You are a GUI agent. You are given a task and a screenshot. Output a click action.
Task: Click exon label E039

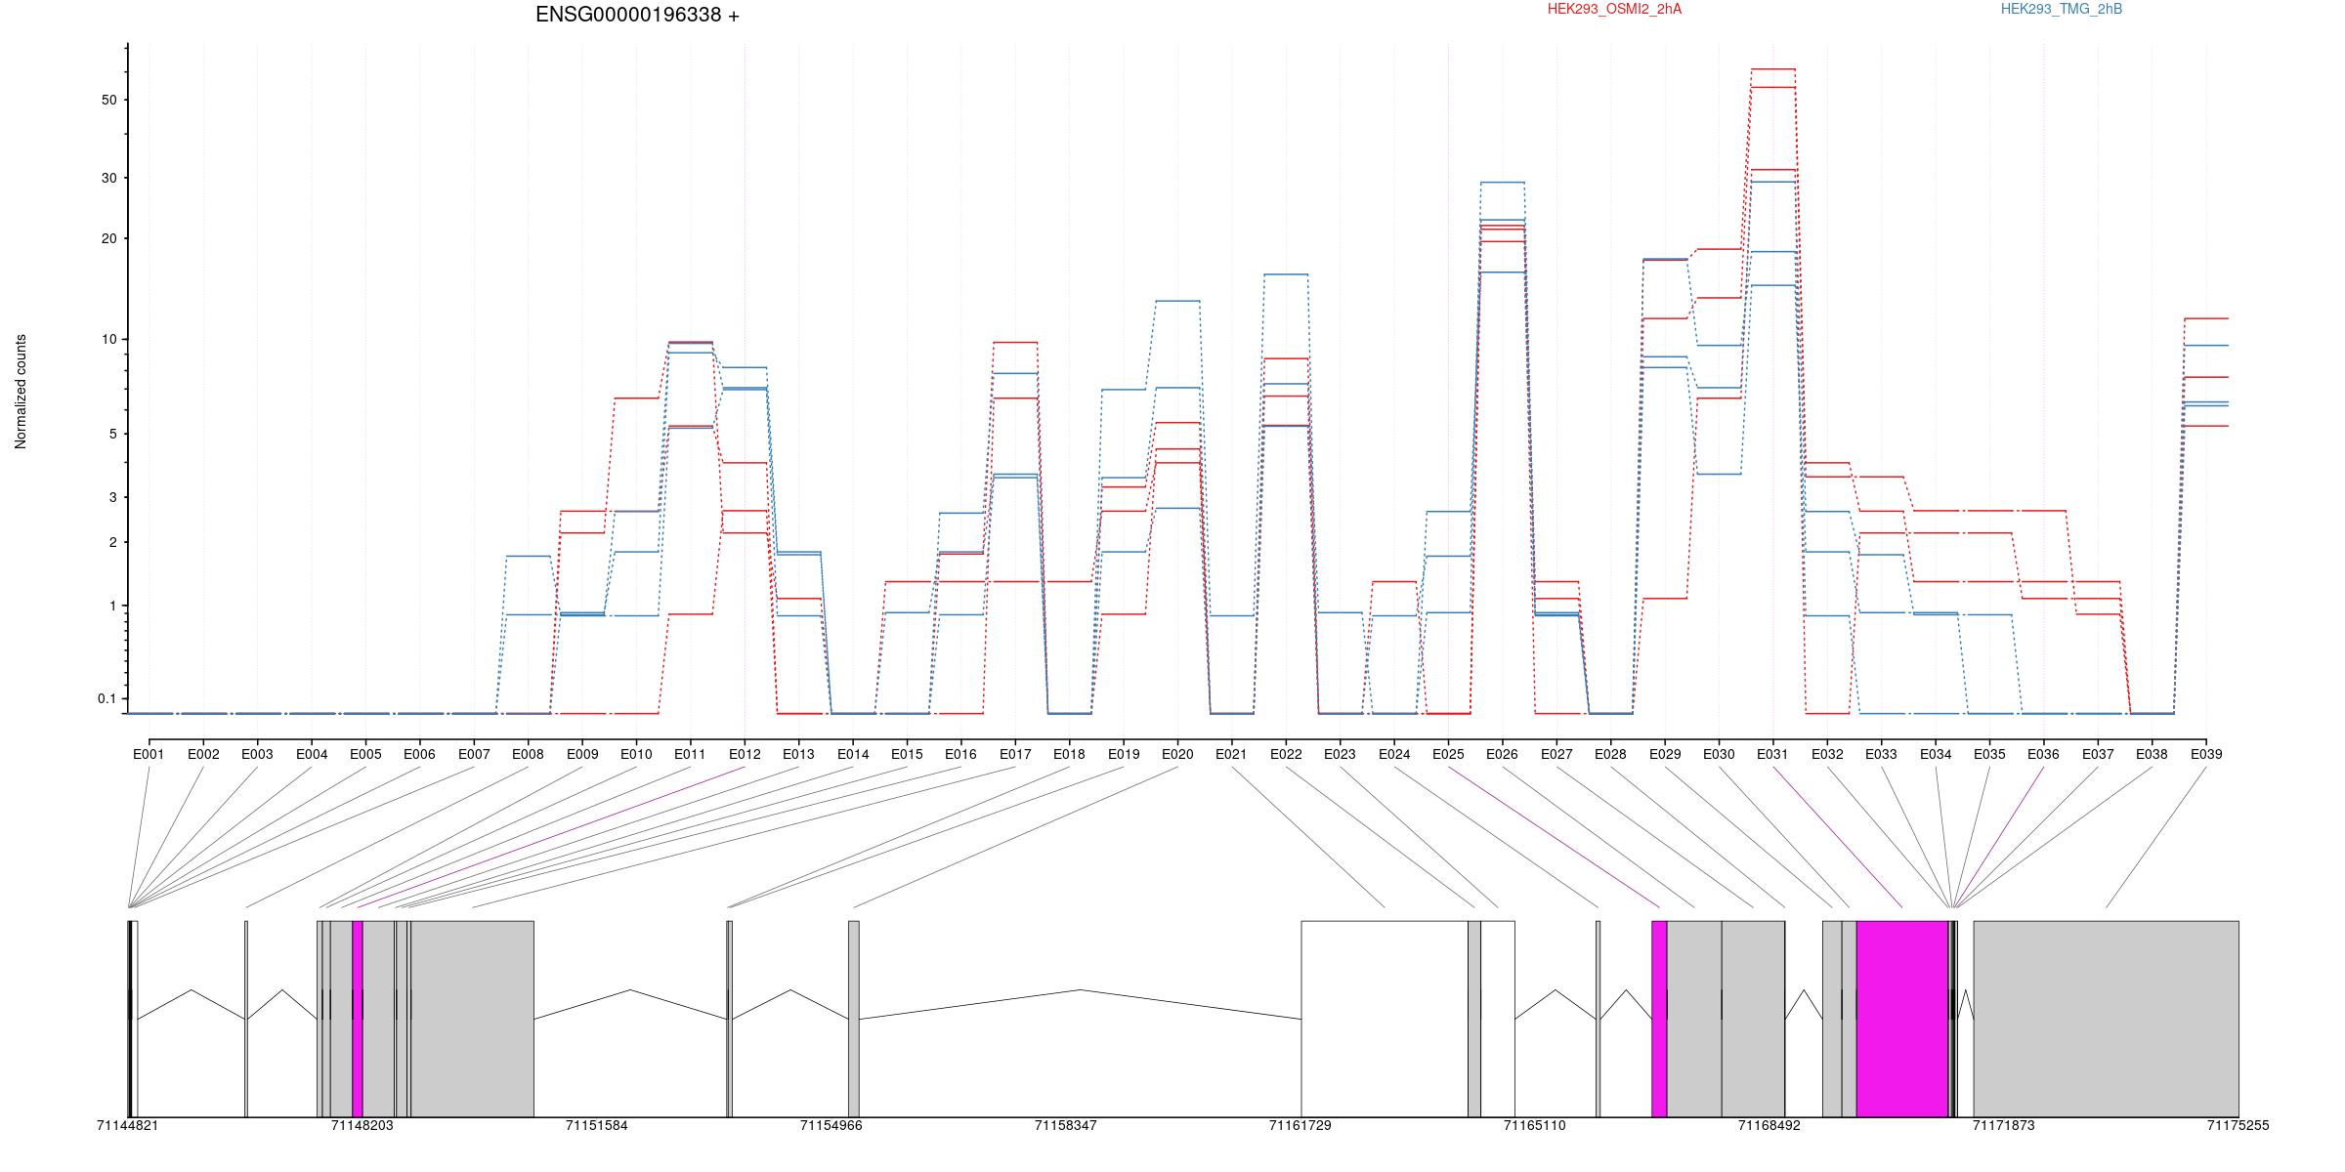point(2205,754)
